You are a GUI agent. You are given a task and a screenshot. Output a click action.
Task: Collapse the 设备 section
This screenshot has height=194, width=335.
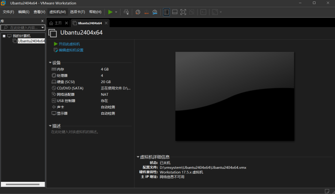pos(50,62)
